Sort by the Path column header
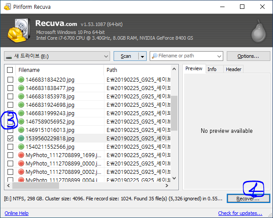Image resolution: width=273 pixels, height=218 pixels. (x=137, y=70)
